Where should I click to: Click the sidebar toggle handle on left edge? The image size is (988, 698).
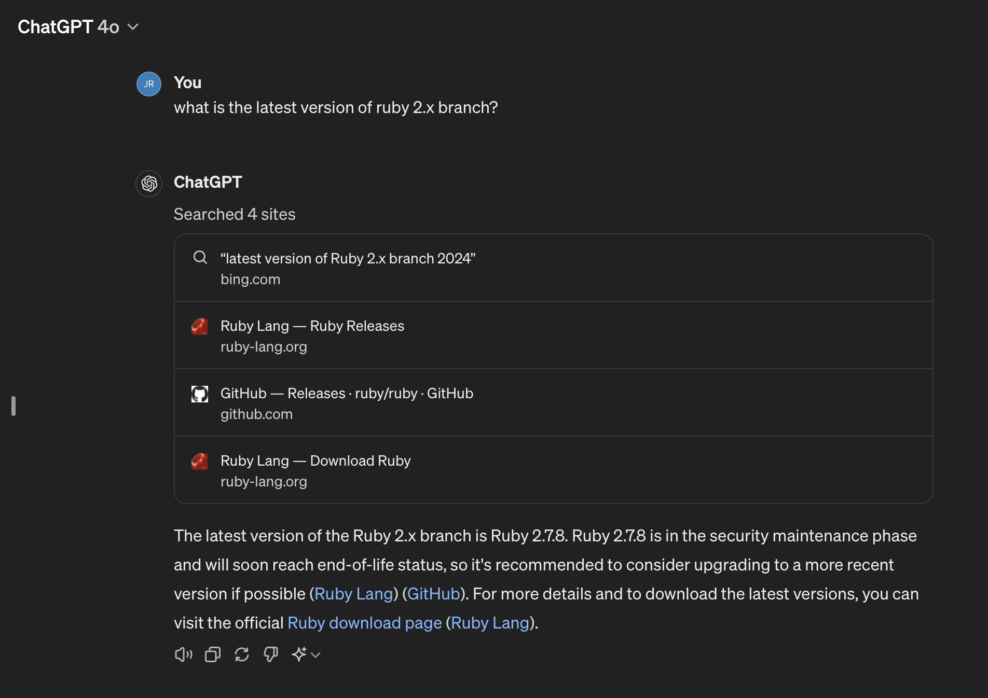13,406
